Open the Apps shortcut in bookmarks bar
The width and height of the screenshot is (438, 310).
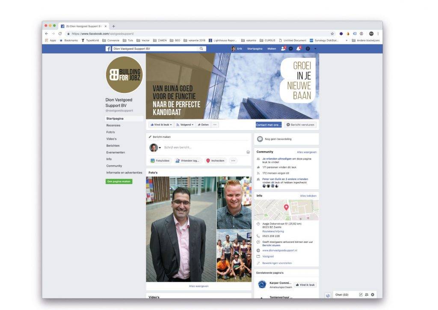click(50, 41)
